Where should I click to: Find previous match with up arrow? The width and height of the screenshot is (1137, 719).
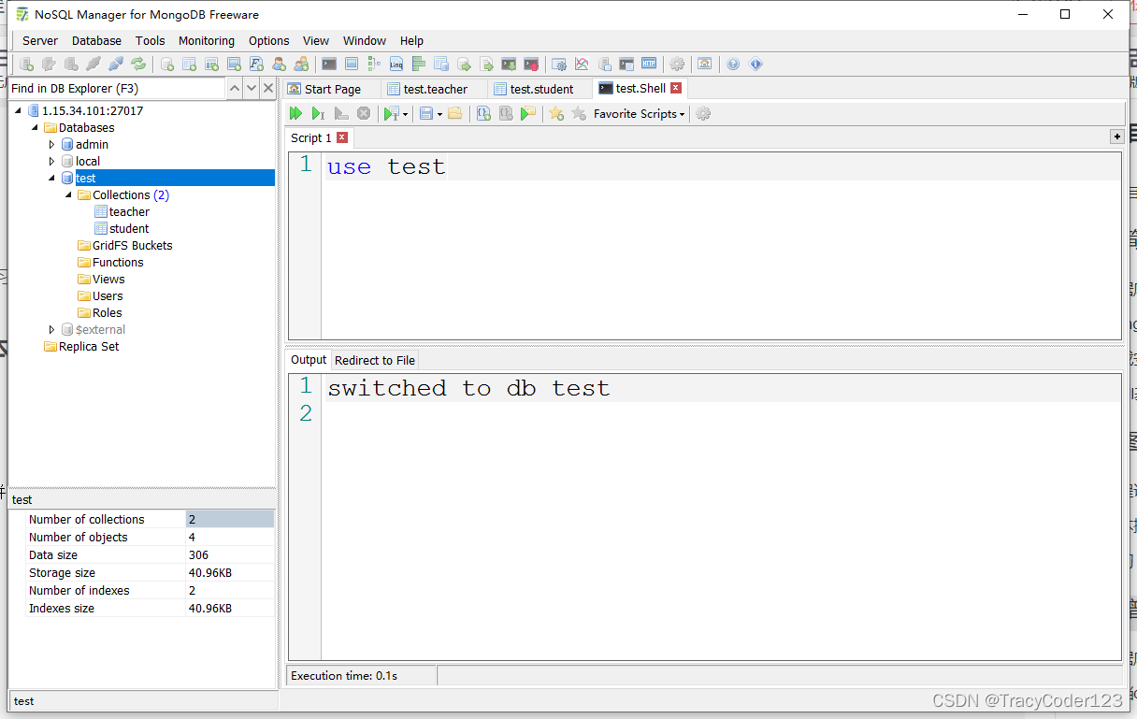coord(235,88)
